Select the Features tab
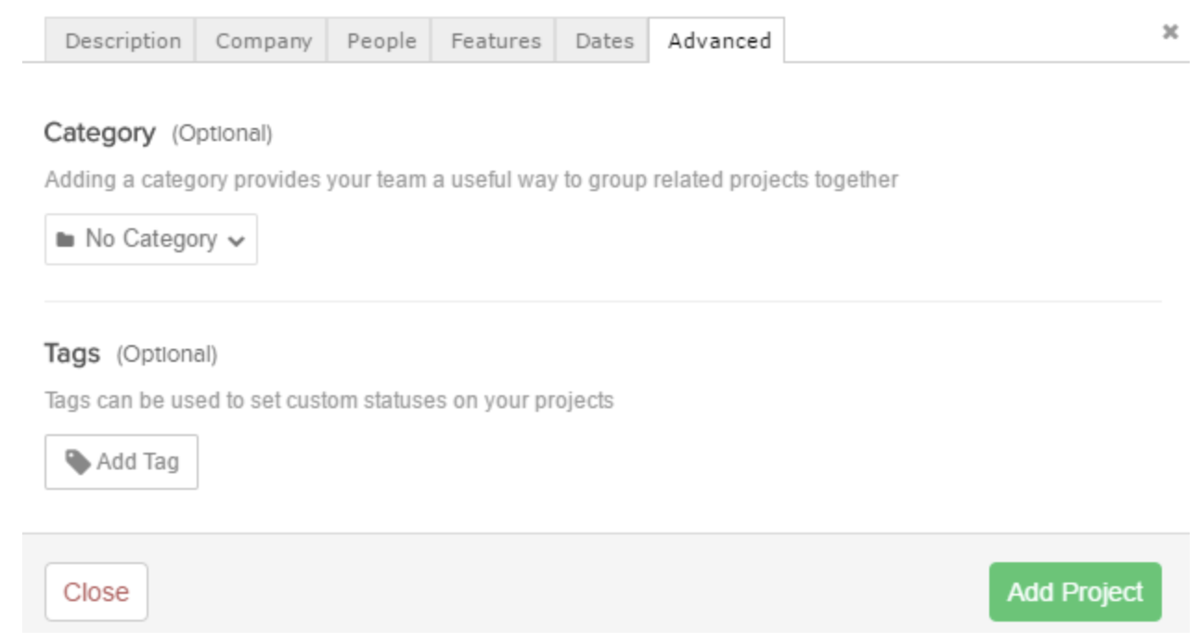 tap(494, 41)
